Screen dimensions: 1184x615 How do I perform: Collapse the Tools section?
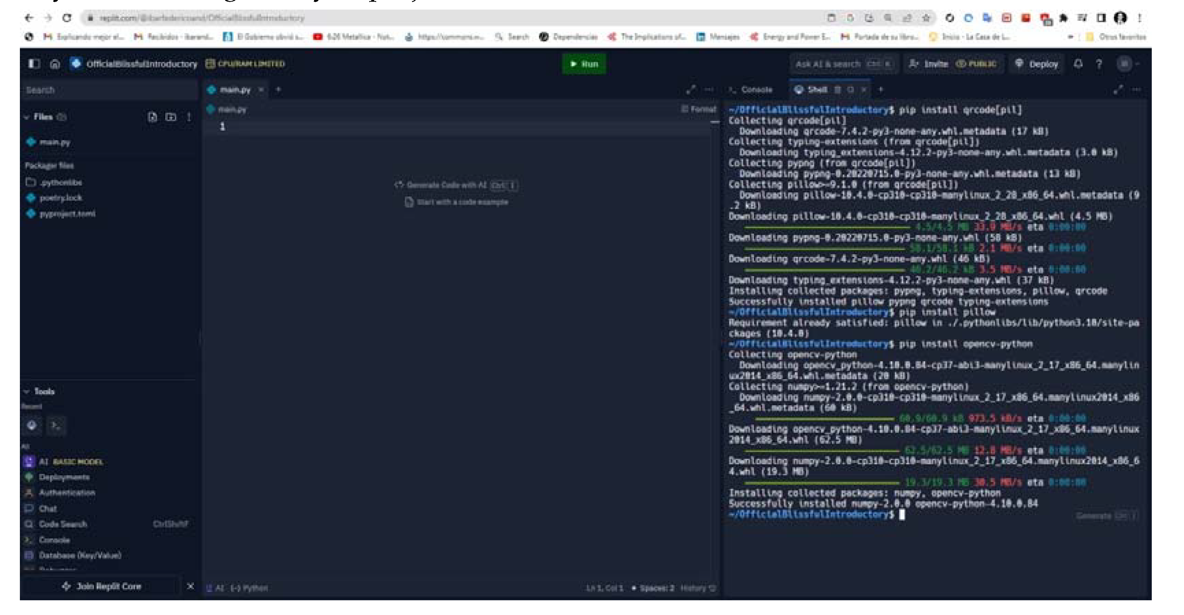(27, 391)
